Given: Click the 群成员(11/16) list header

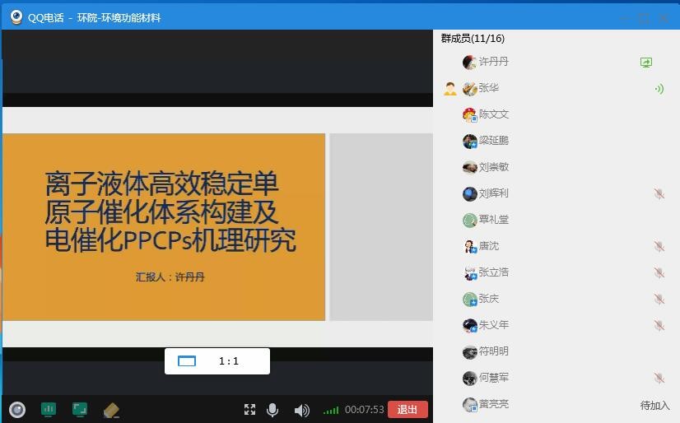Looking at the screenshot, I should pyautogui.click(x=473, y=39).
